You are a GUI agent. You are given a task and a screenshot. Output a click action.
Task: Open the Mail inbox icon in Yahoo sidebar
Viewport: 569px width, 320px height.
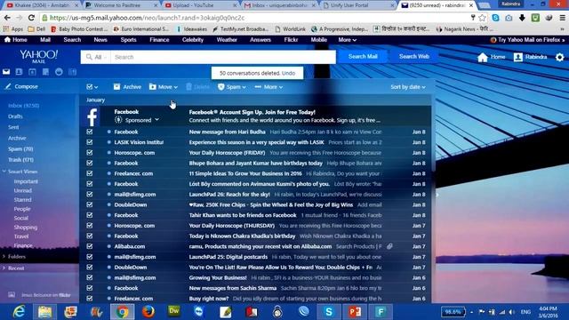coord(6,72)
